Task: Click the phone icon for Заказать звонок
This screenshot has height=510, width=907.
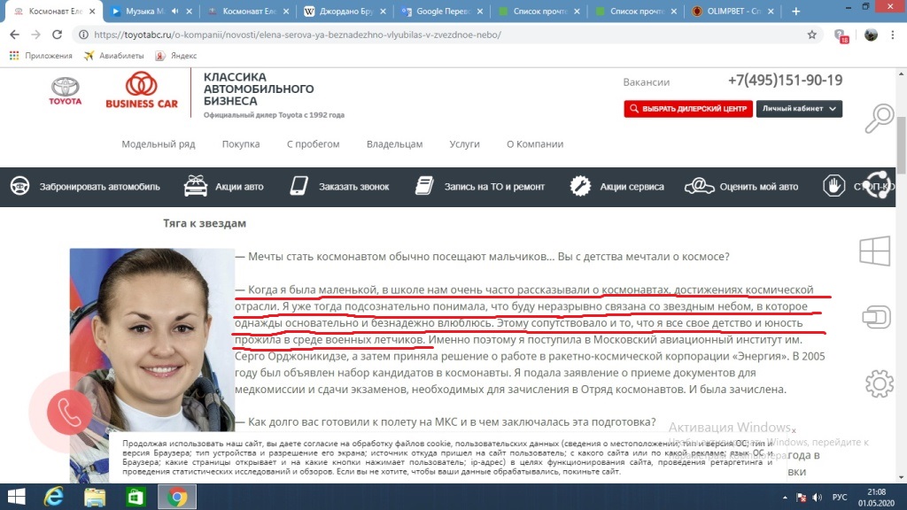Action: (x=299, y=186)
